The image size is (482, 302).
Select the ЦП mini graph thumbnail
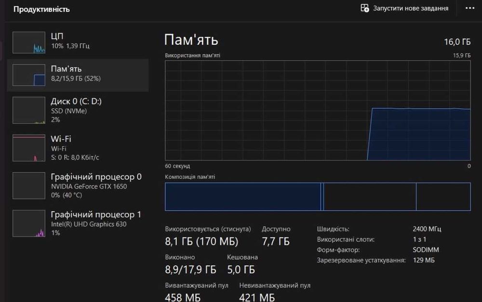click(29, 42)
